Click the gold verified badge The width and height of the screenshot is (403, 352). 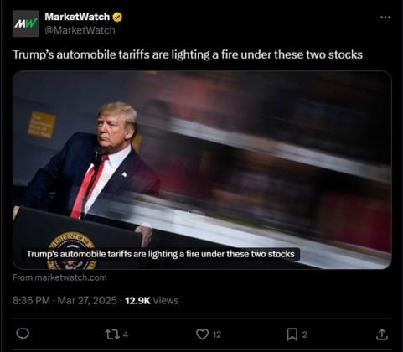tap(117, 17)
